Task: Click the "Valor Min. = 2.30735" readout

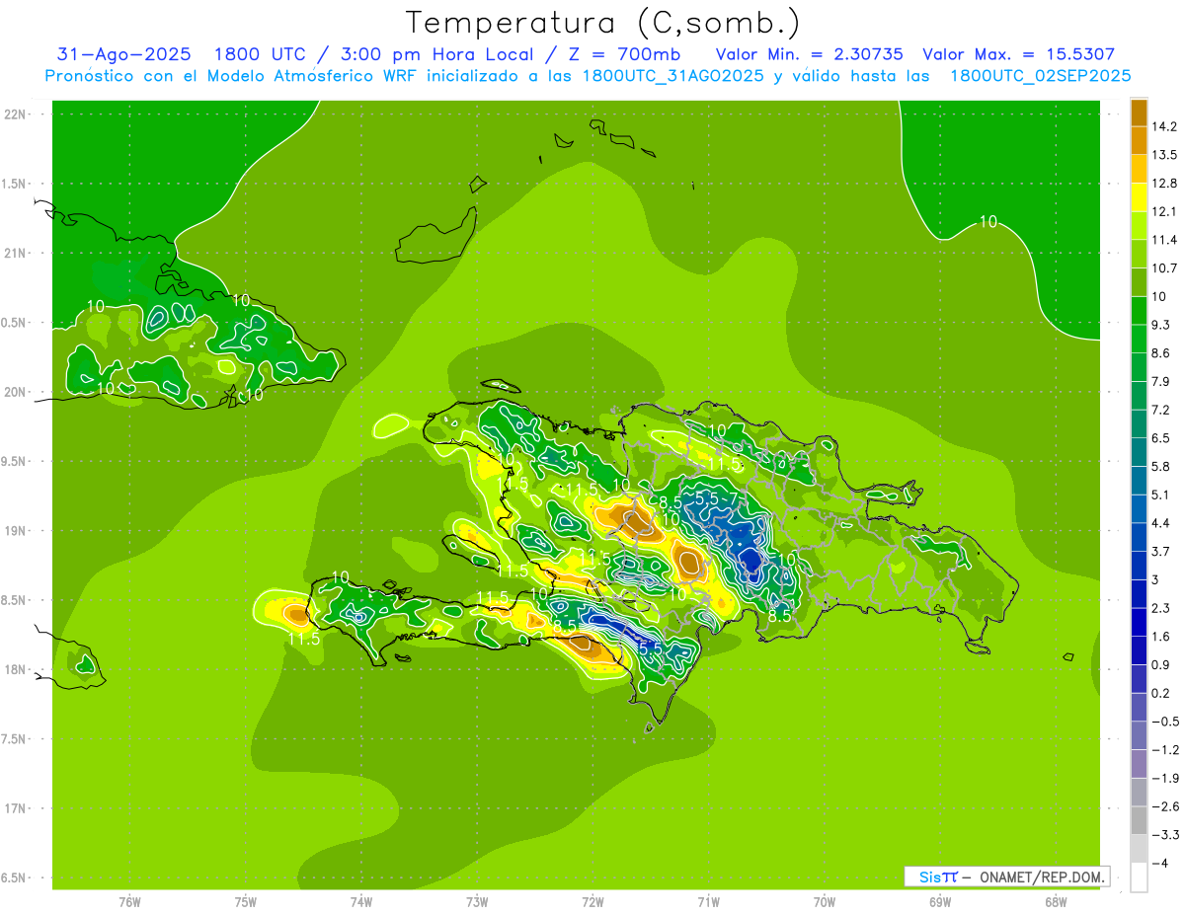Action: point(809,54)
